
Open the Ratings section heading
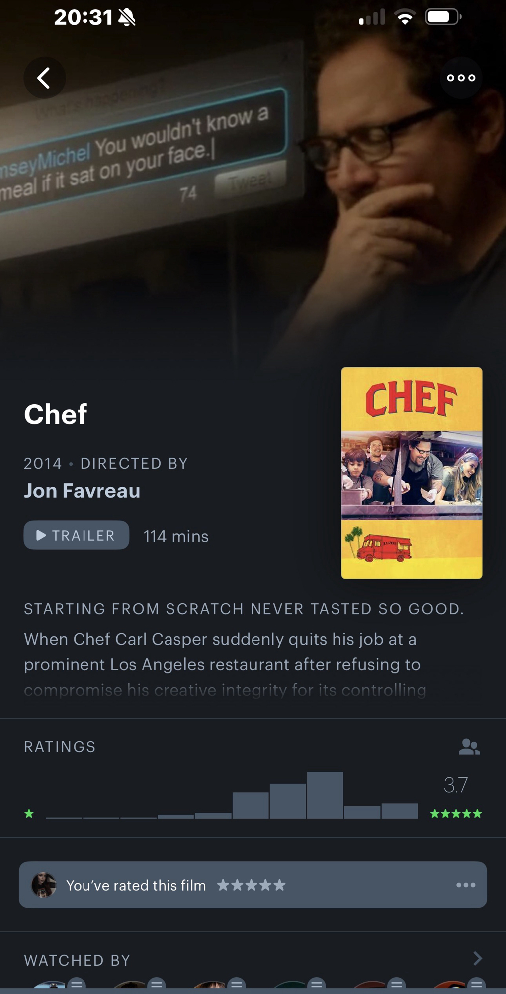tap(60, 746)
